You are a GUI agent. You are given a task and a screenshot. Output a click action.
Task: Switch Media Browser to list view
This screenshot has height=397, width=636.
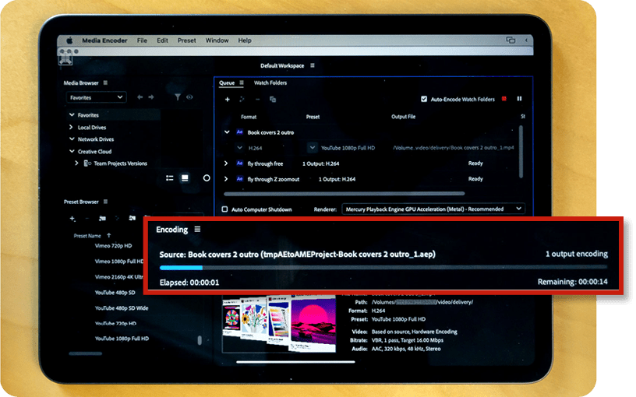click(170, 177)
